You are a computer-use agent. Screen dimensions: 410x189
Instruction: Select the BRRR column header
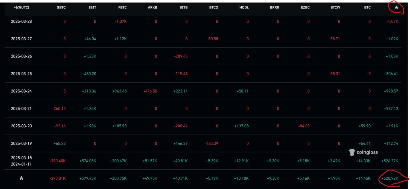click(274, 8)
